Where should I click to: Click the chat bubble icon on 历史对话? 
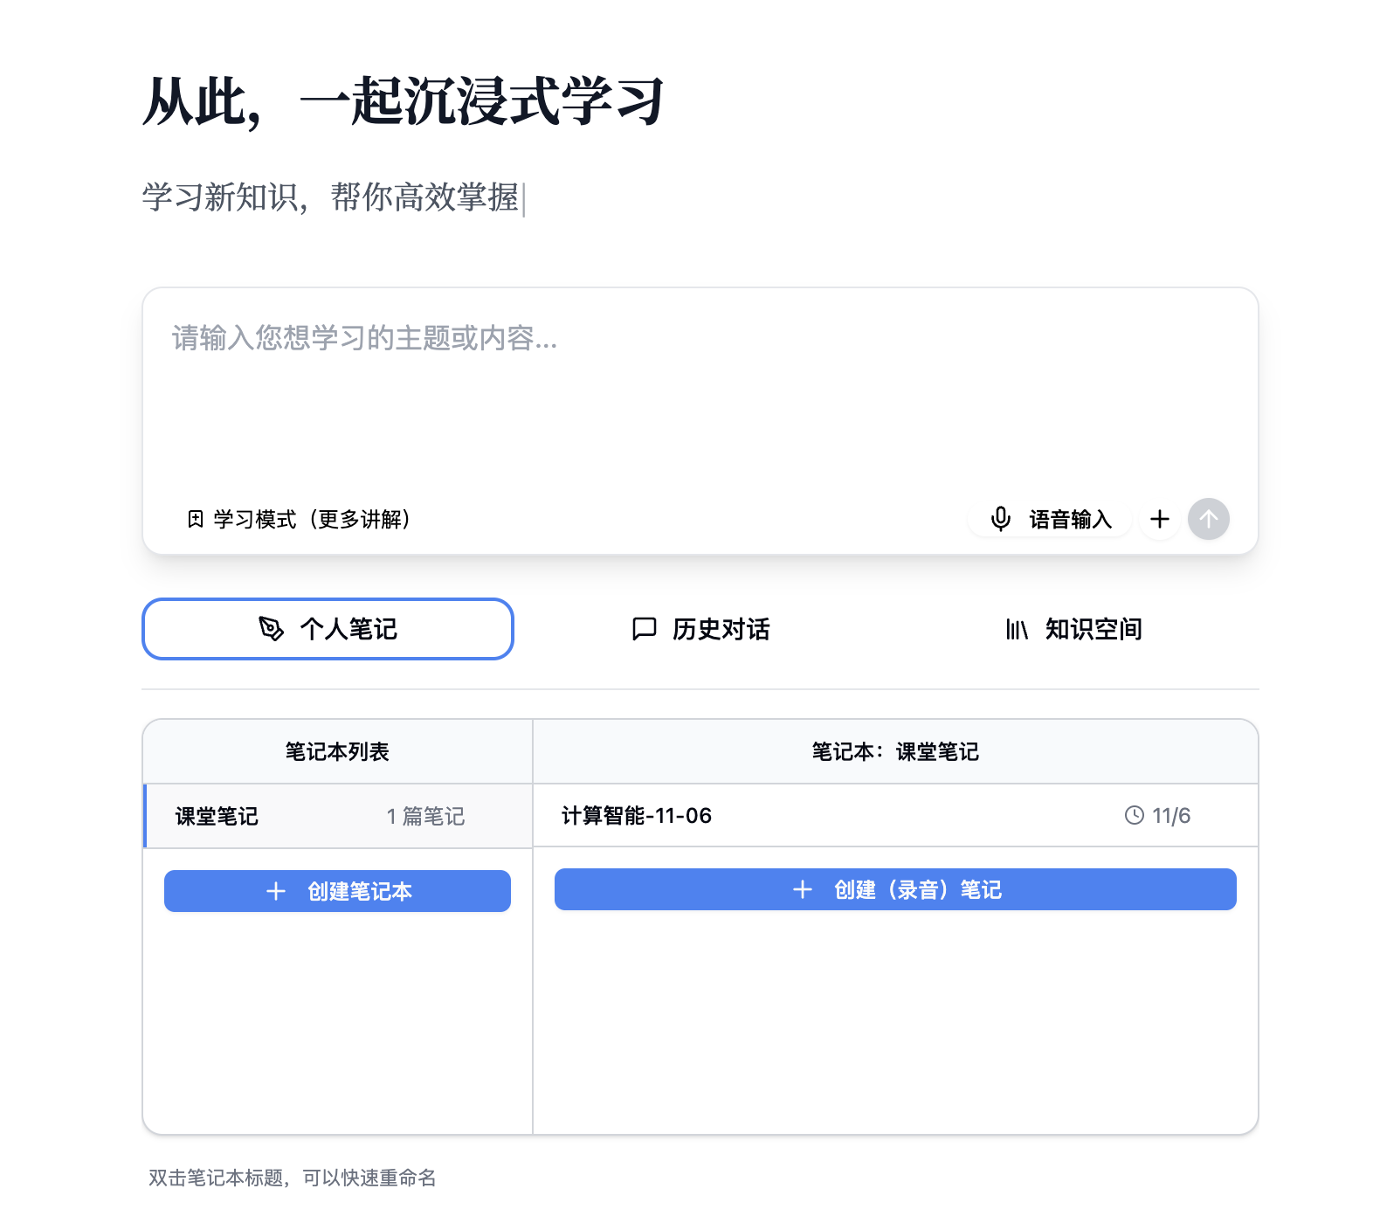(643, 629)
